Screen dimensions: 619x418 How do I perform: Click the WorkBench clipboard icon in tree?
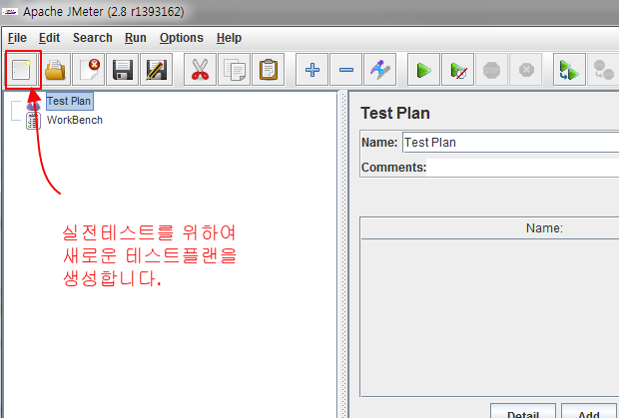click(x=33, y=121)
